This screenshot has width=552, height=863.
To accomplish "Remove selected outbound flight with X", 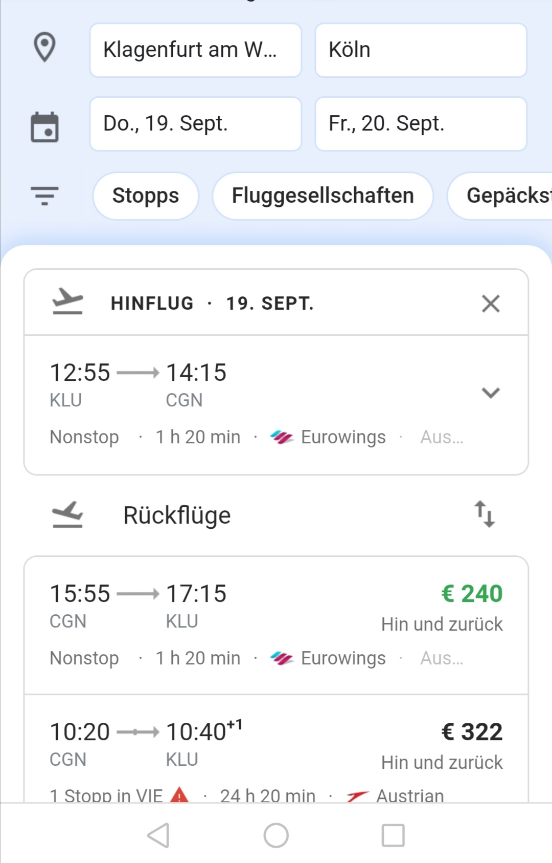I will pyautogui.click(x=490, y=304).
